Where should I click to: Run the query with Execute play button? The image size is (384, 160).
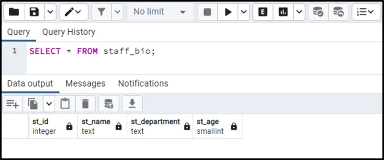click(x=228, y=12)
